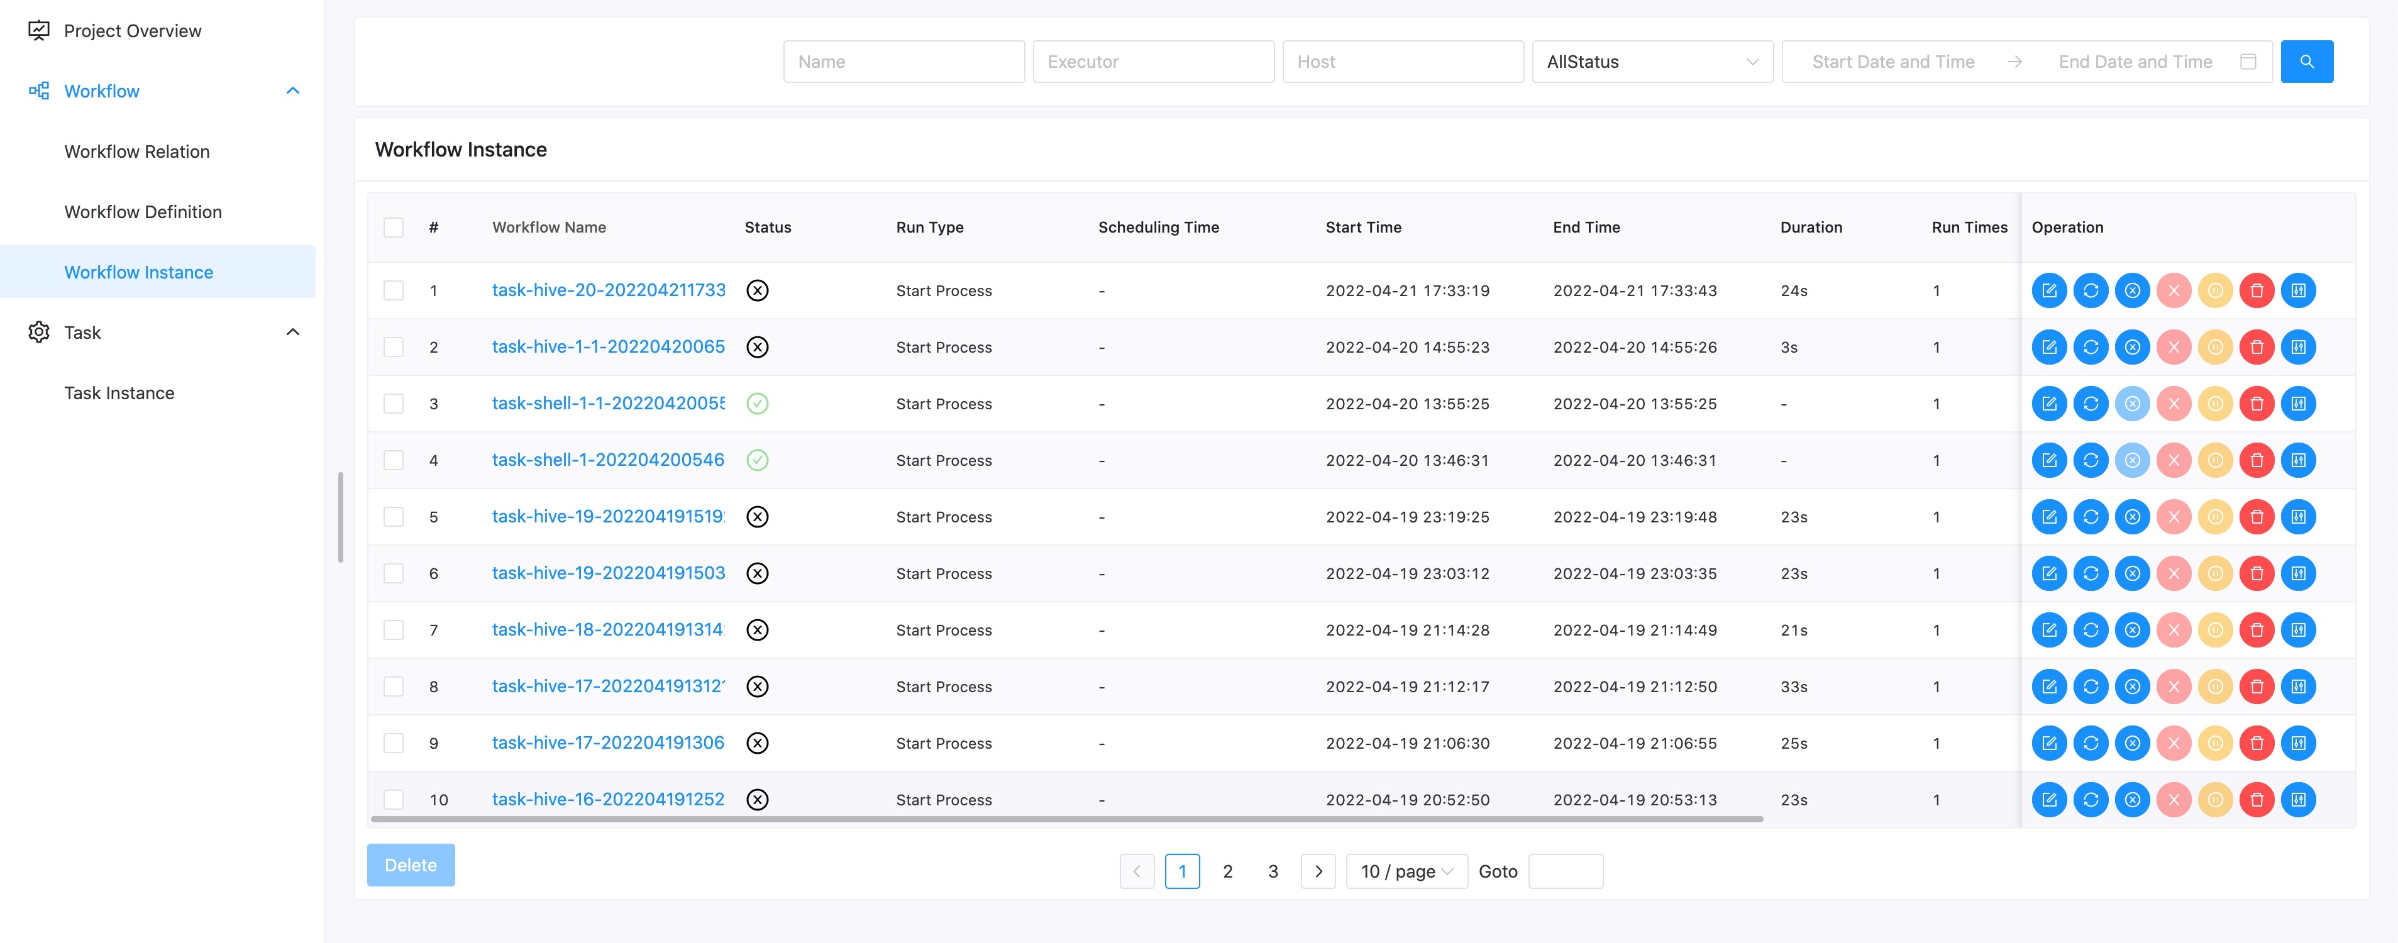Image resolution: width=2398 pixels, height=943 pixels.
Task: Click the pink stop X icon in row 8
Action: pos(2174,687)
